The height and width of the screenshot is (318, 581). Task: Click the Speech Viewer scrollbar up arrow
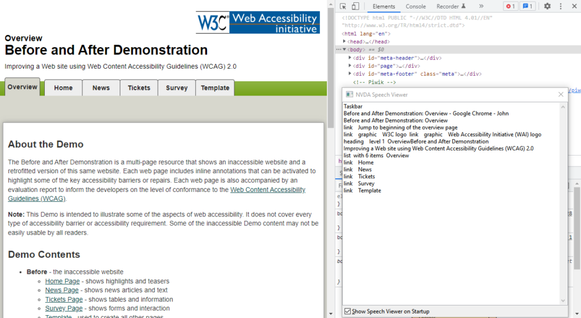point(563,107)
